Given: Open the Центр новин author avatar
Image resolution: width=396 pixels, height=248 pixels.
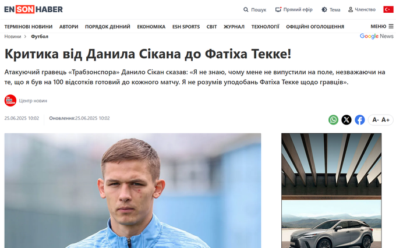Looking at the screenshot, I should [x=10, y=101].
